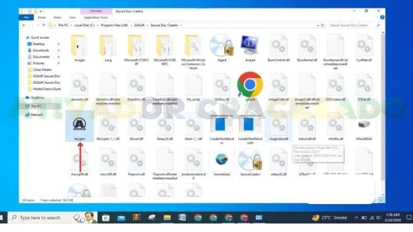Select the BurnKernel.dll file

coord(307,48)
